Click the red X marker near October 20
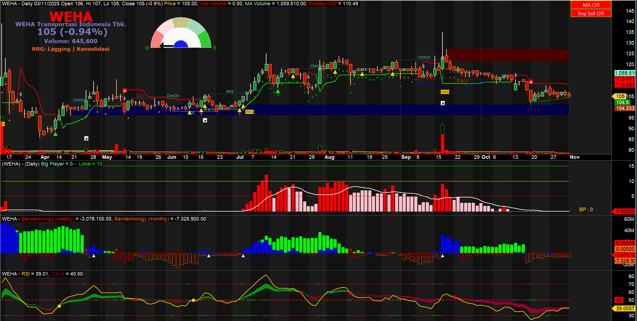This screenshot has height=321, width=637. click(x=531, y=82)
